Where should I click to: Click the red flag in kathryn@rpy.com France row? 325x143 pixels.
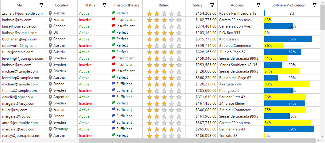113,20
